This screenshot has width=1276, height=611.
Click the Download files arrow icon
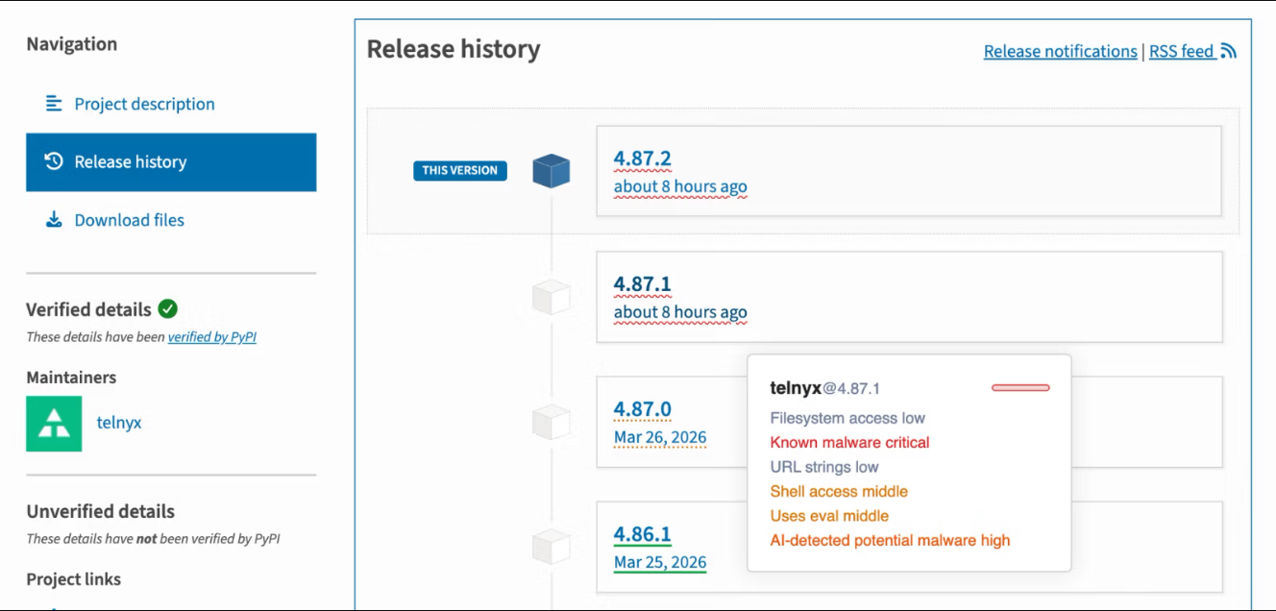pos(54,220)
